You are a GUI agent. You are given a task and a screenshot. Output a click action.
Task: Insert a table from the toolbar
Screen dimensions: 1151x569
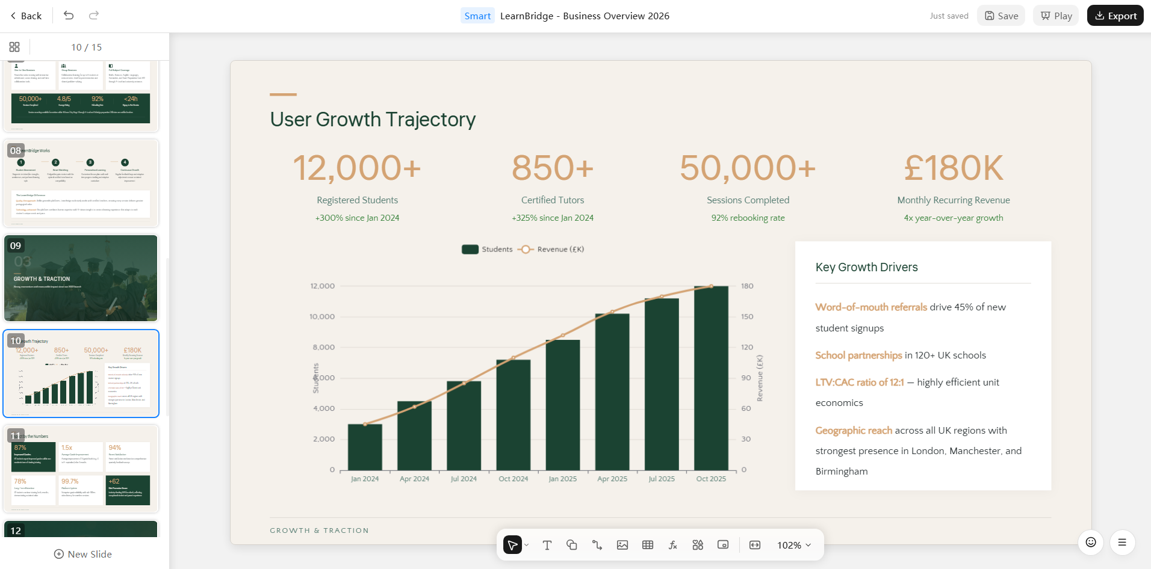648,545
